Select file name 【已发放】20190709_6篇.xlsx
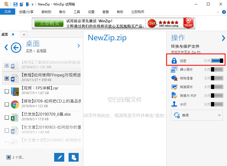Image resolution: width=227 pixels, height=166 pixels. (x=46, y=114)
